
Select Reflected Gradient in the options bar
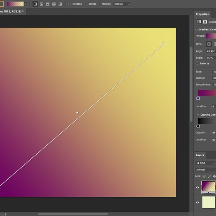tap(54, 4)
